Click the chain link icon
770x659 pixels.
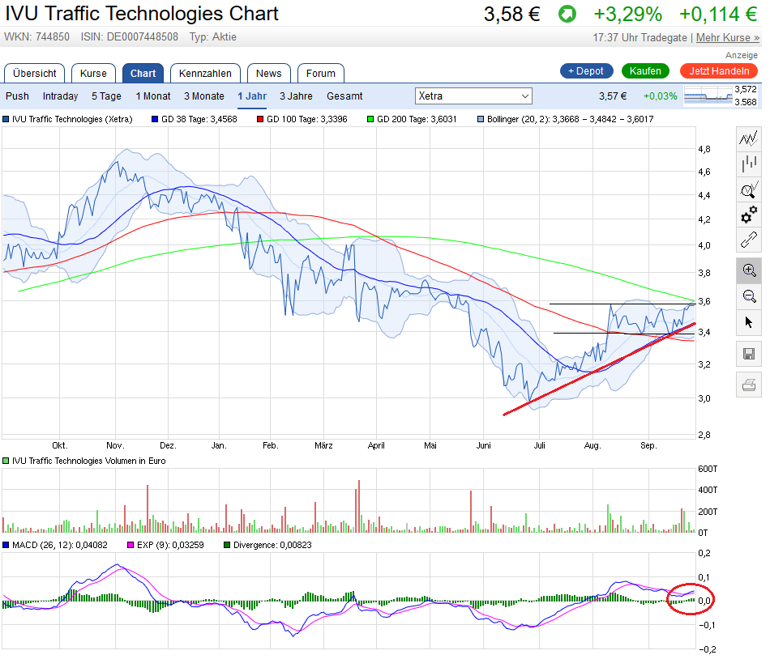(749, 240)
